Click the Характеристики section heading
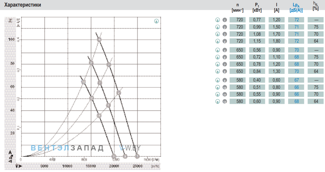The height and width of the screenshot is (172, 325). tap(23, 5)
